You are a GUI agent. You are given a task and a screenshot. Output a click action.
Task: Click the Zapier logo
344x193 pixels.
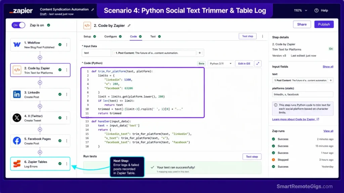point(21,11)
